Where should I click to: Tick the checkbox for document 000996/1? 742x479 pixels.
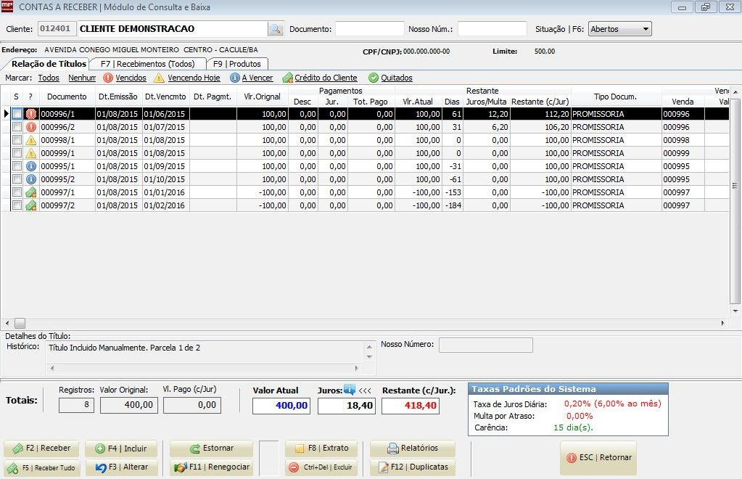coord(17,114)
